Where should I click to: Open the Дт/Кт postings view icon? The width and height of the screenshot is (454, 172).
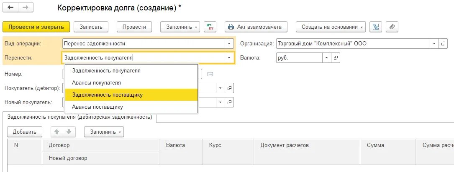point(210,27)
